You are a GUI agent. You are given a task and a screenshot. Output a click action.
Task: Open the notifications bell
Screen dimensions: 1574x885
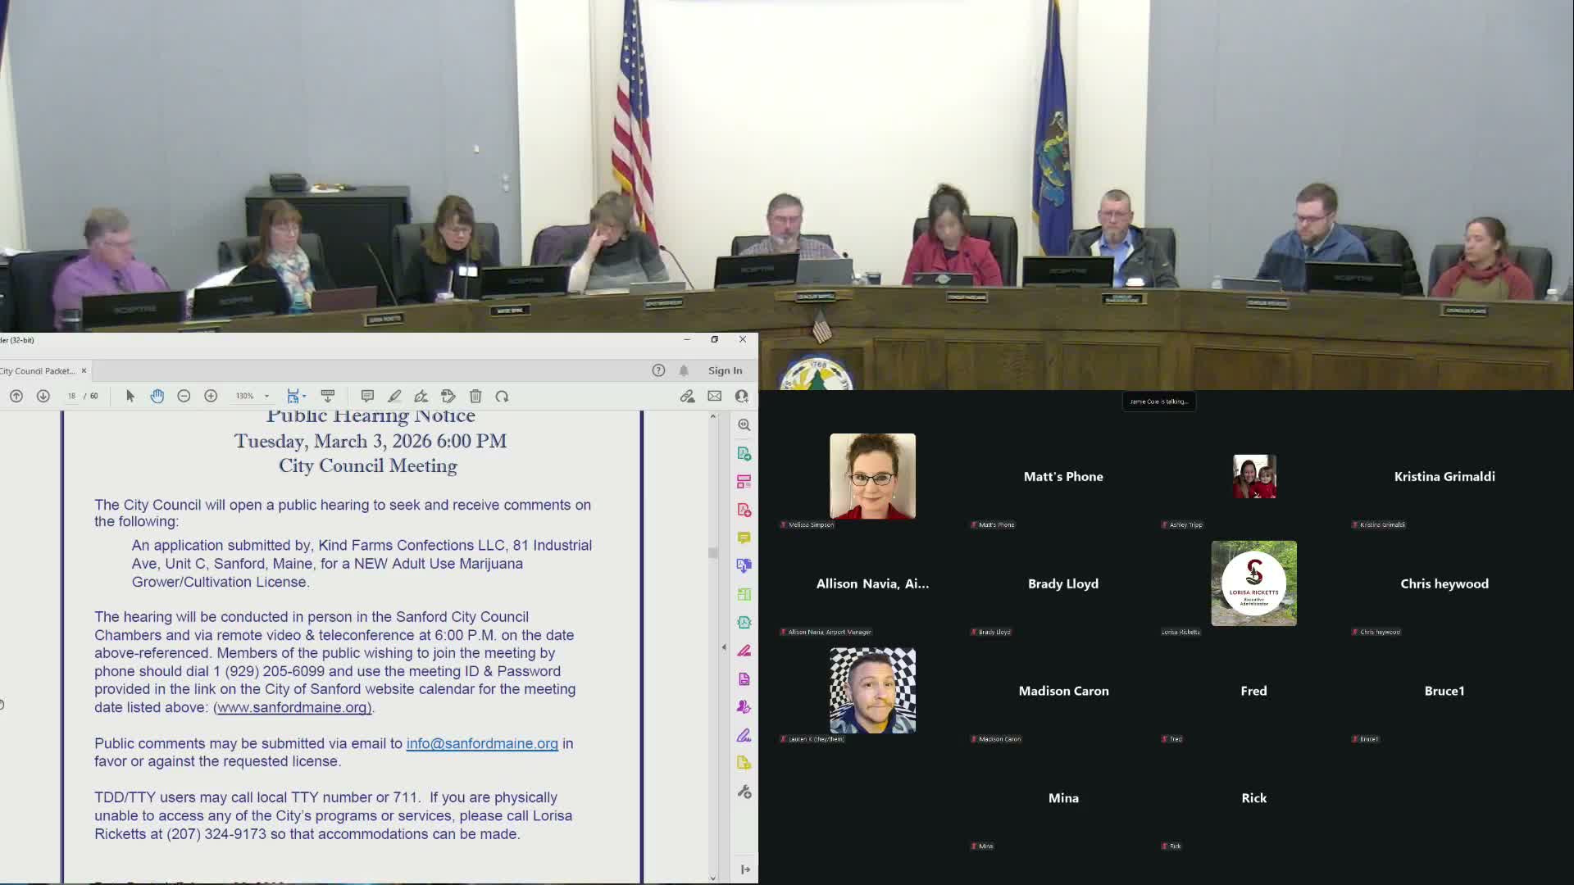(684, 370)
